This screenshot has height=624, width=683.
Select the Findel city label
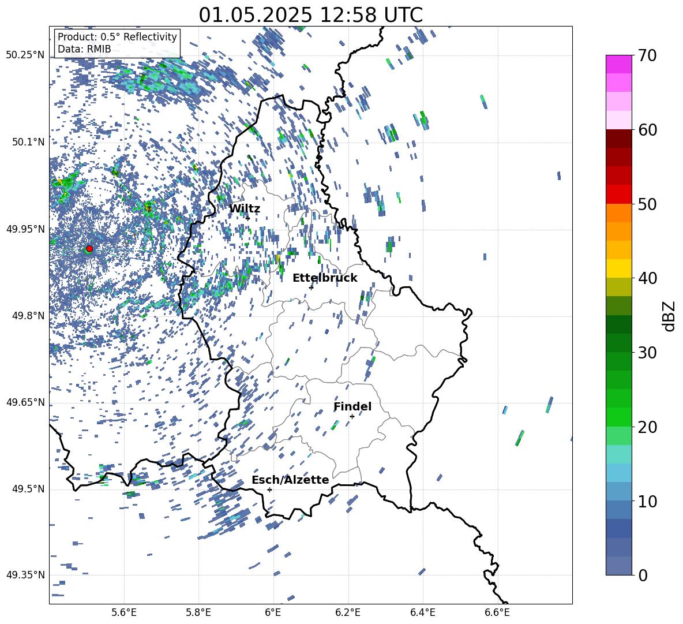pyautogui.click(x=352, y=406)
